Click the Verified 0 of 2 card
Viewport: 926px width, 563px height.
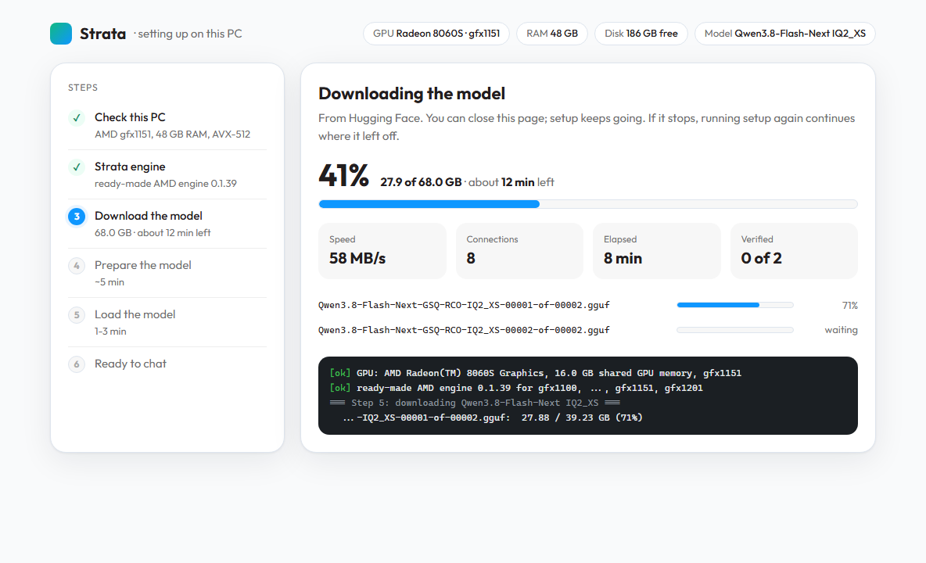click(795, 251)
